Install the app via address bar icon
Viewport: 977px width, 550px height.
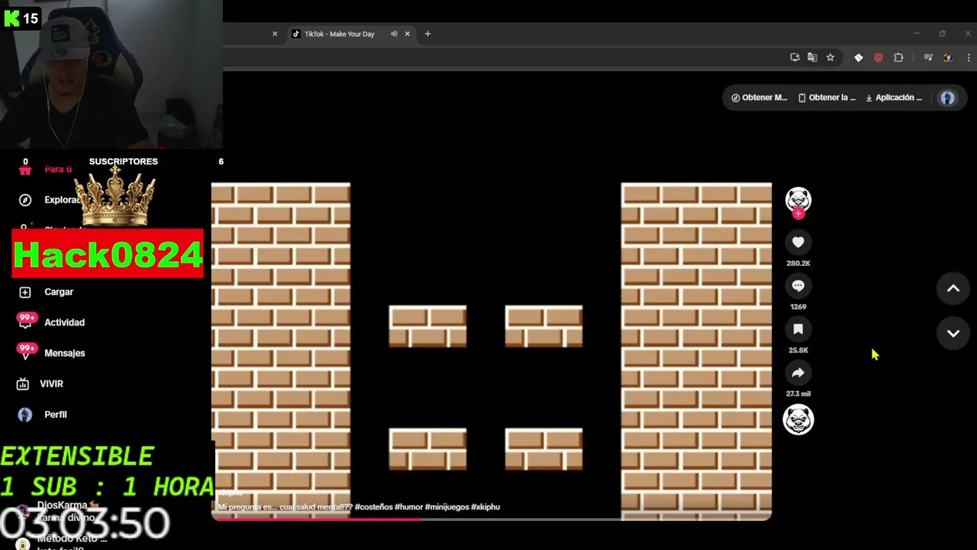(x=795, y=57)
